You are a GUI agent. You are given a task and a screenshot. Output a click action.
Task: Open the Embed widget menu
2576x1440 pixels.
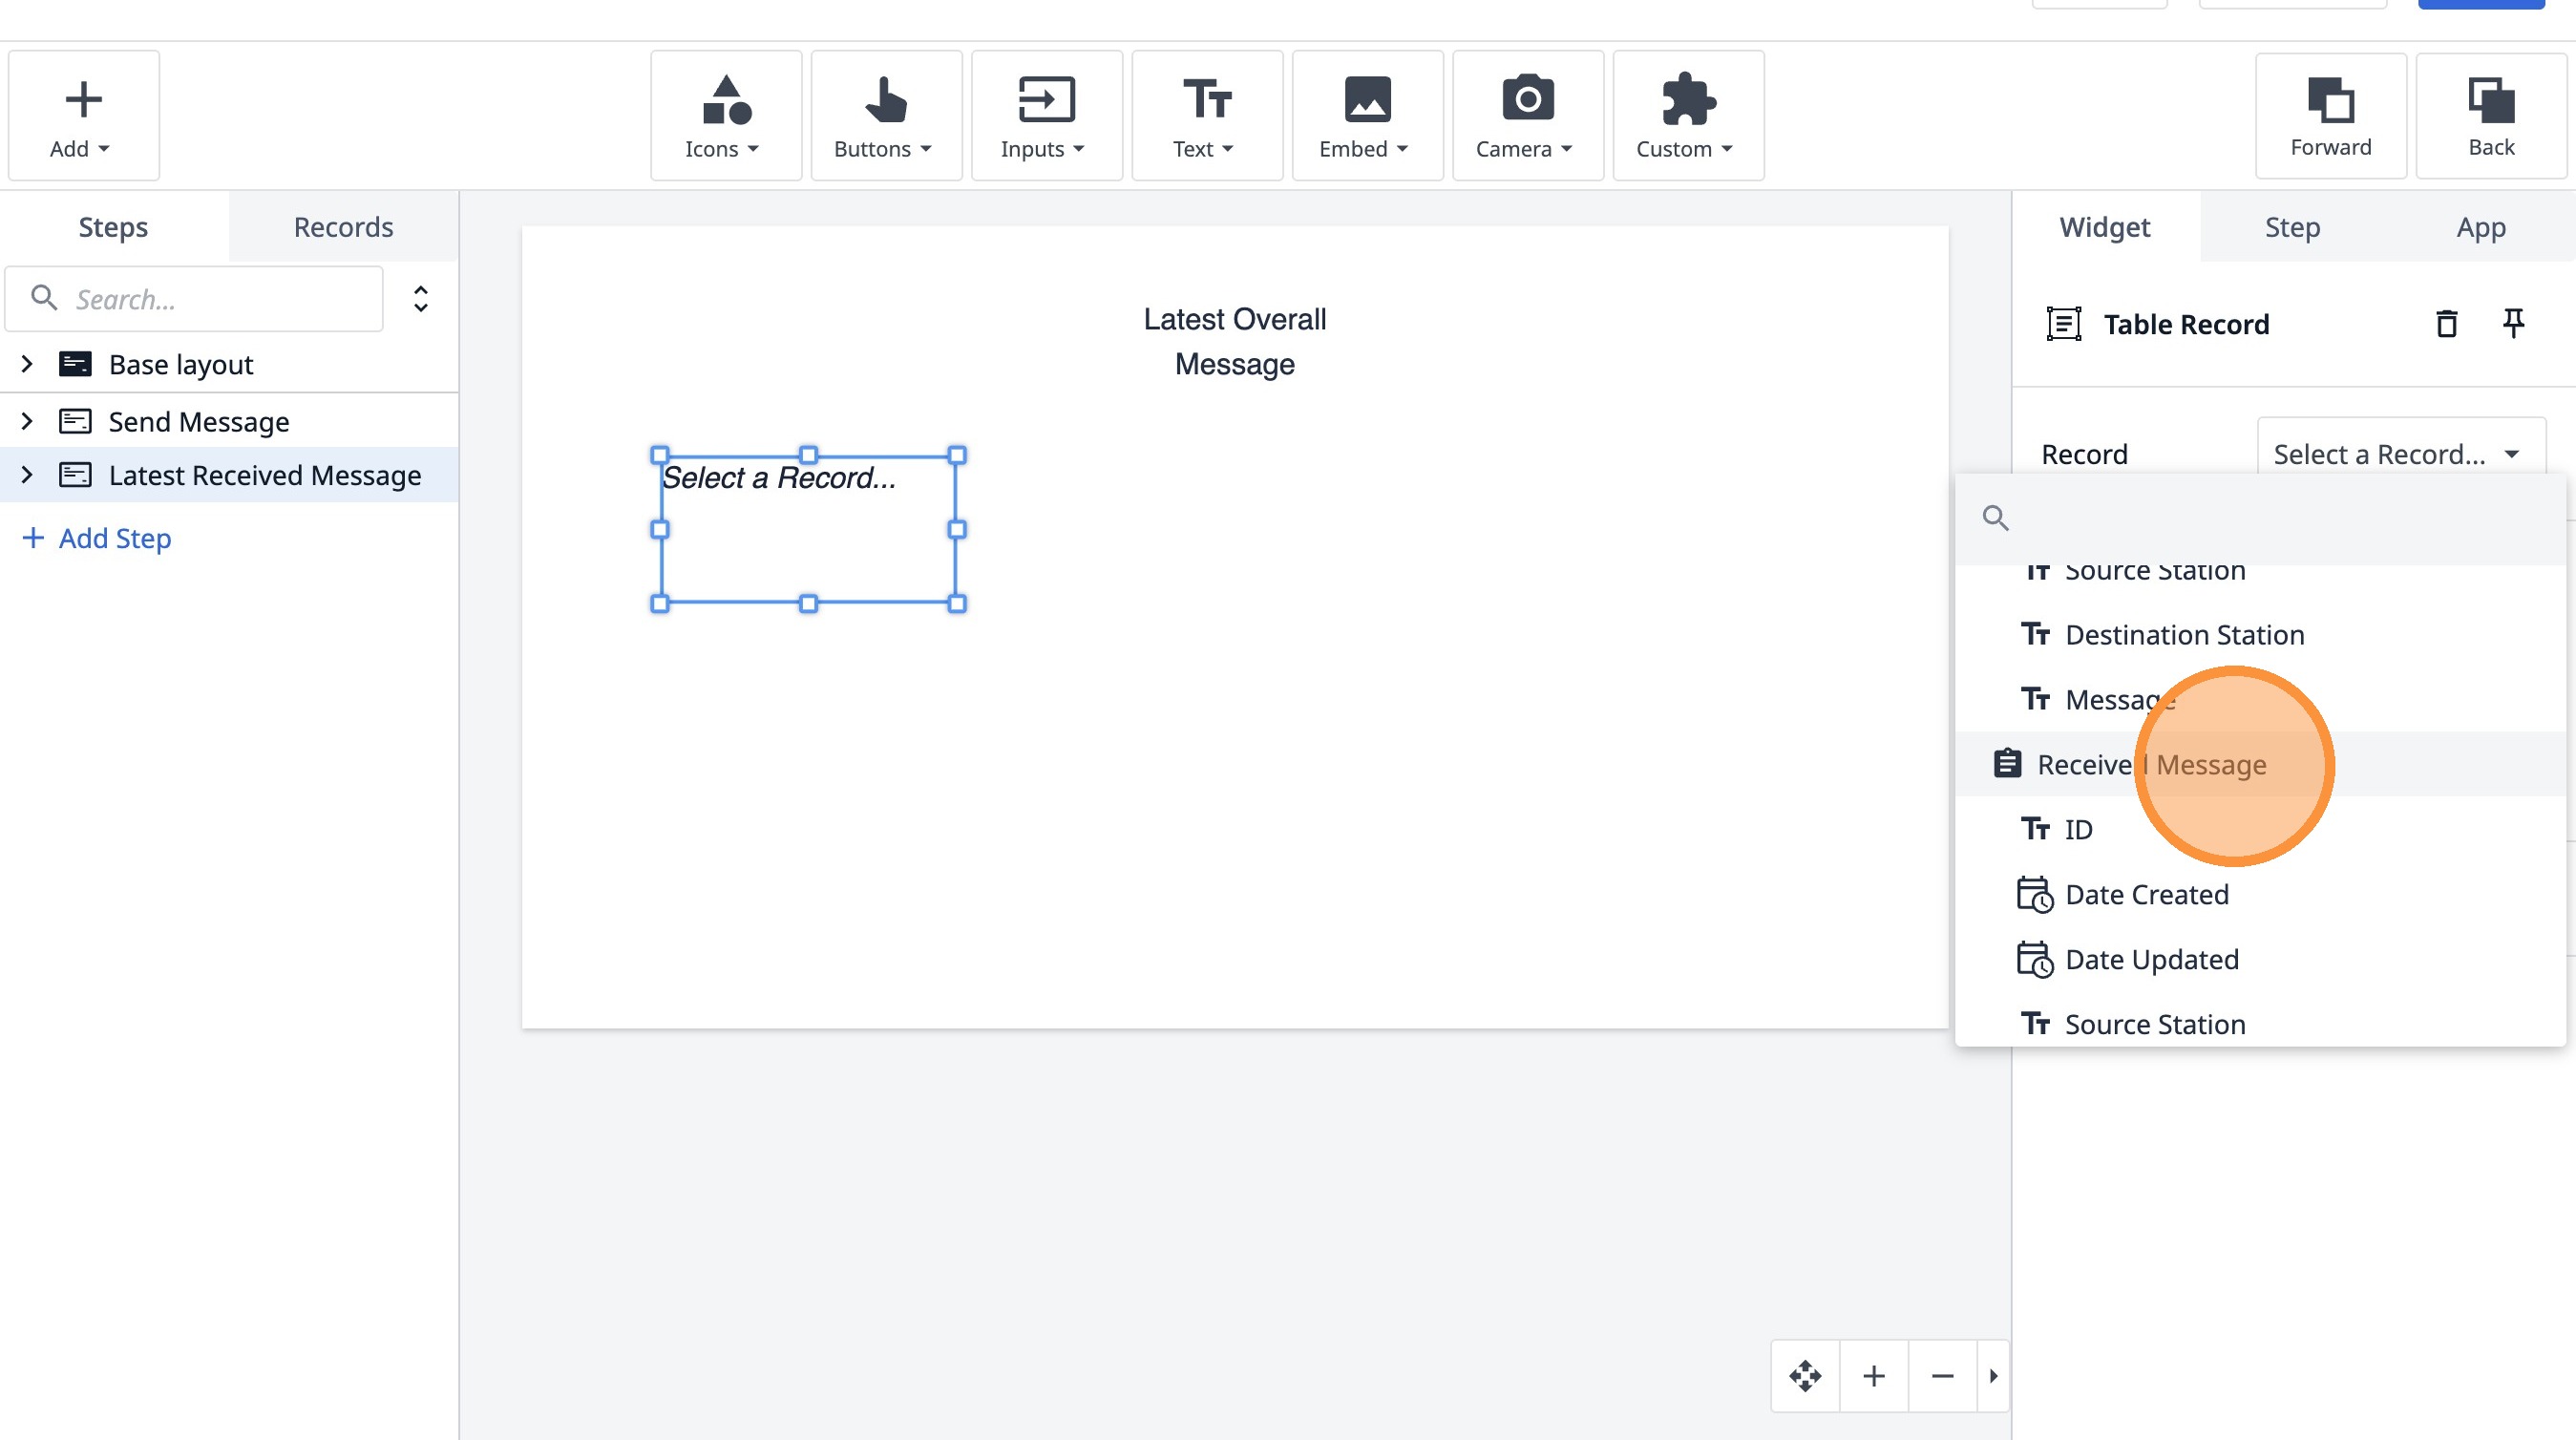pos(1366,116)
